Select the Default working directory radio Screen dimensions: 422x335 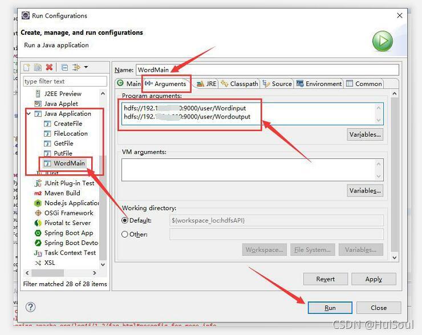point(125,220)
